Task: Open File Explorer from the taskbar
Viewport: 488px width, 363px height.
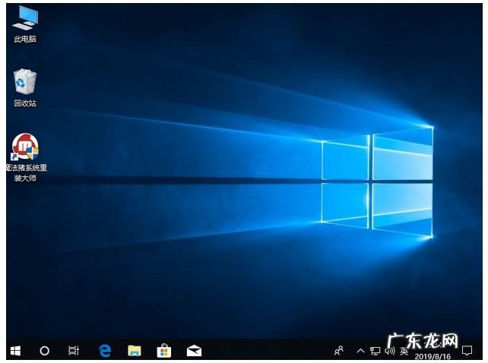Action: click(135, 350)
